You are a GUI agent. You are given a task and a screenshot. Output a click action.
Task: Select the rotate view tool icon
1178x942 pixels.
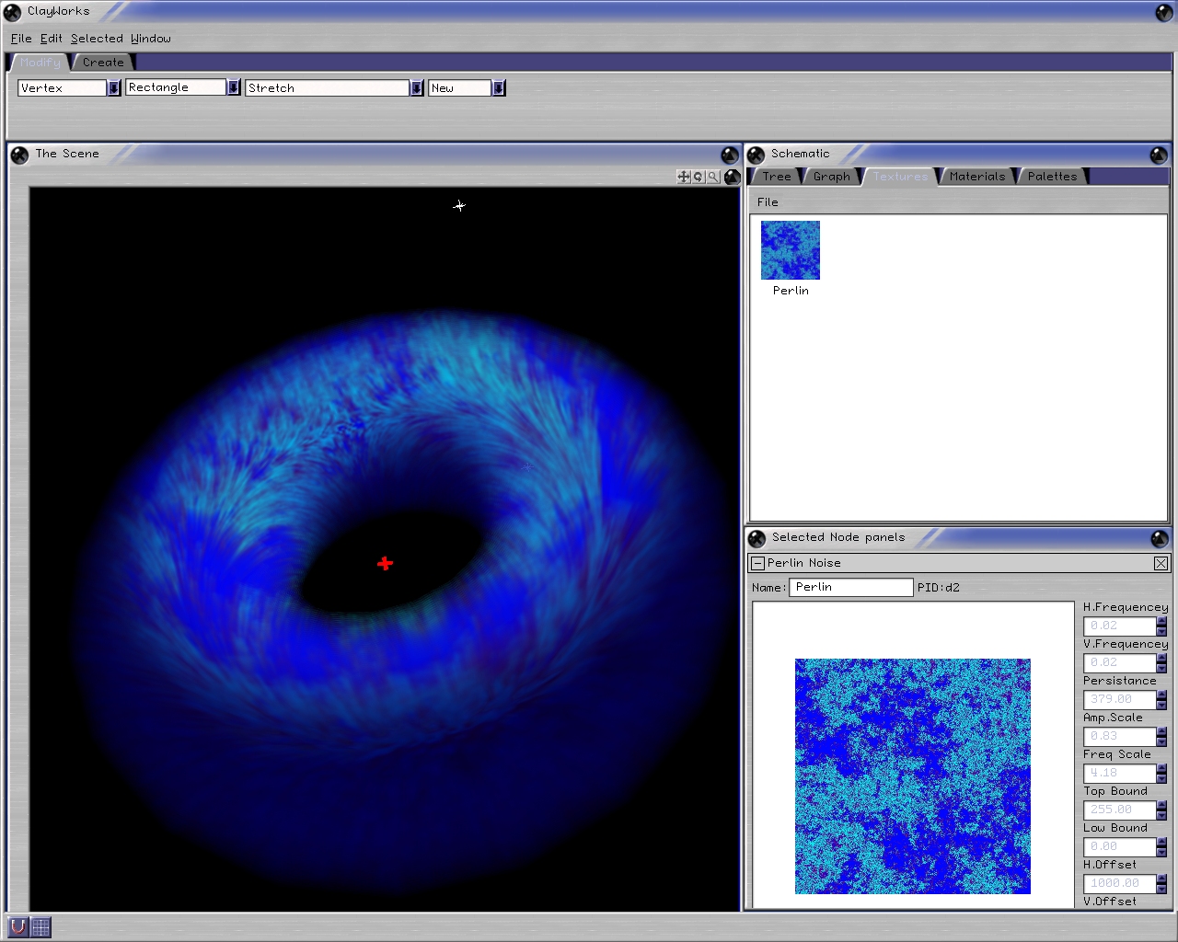click(698, 177)
